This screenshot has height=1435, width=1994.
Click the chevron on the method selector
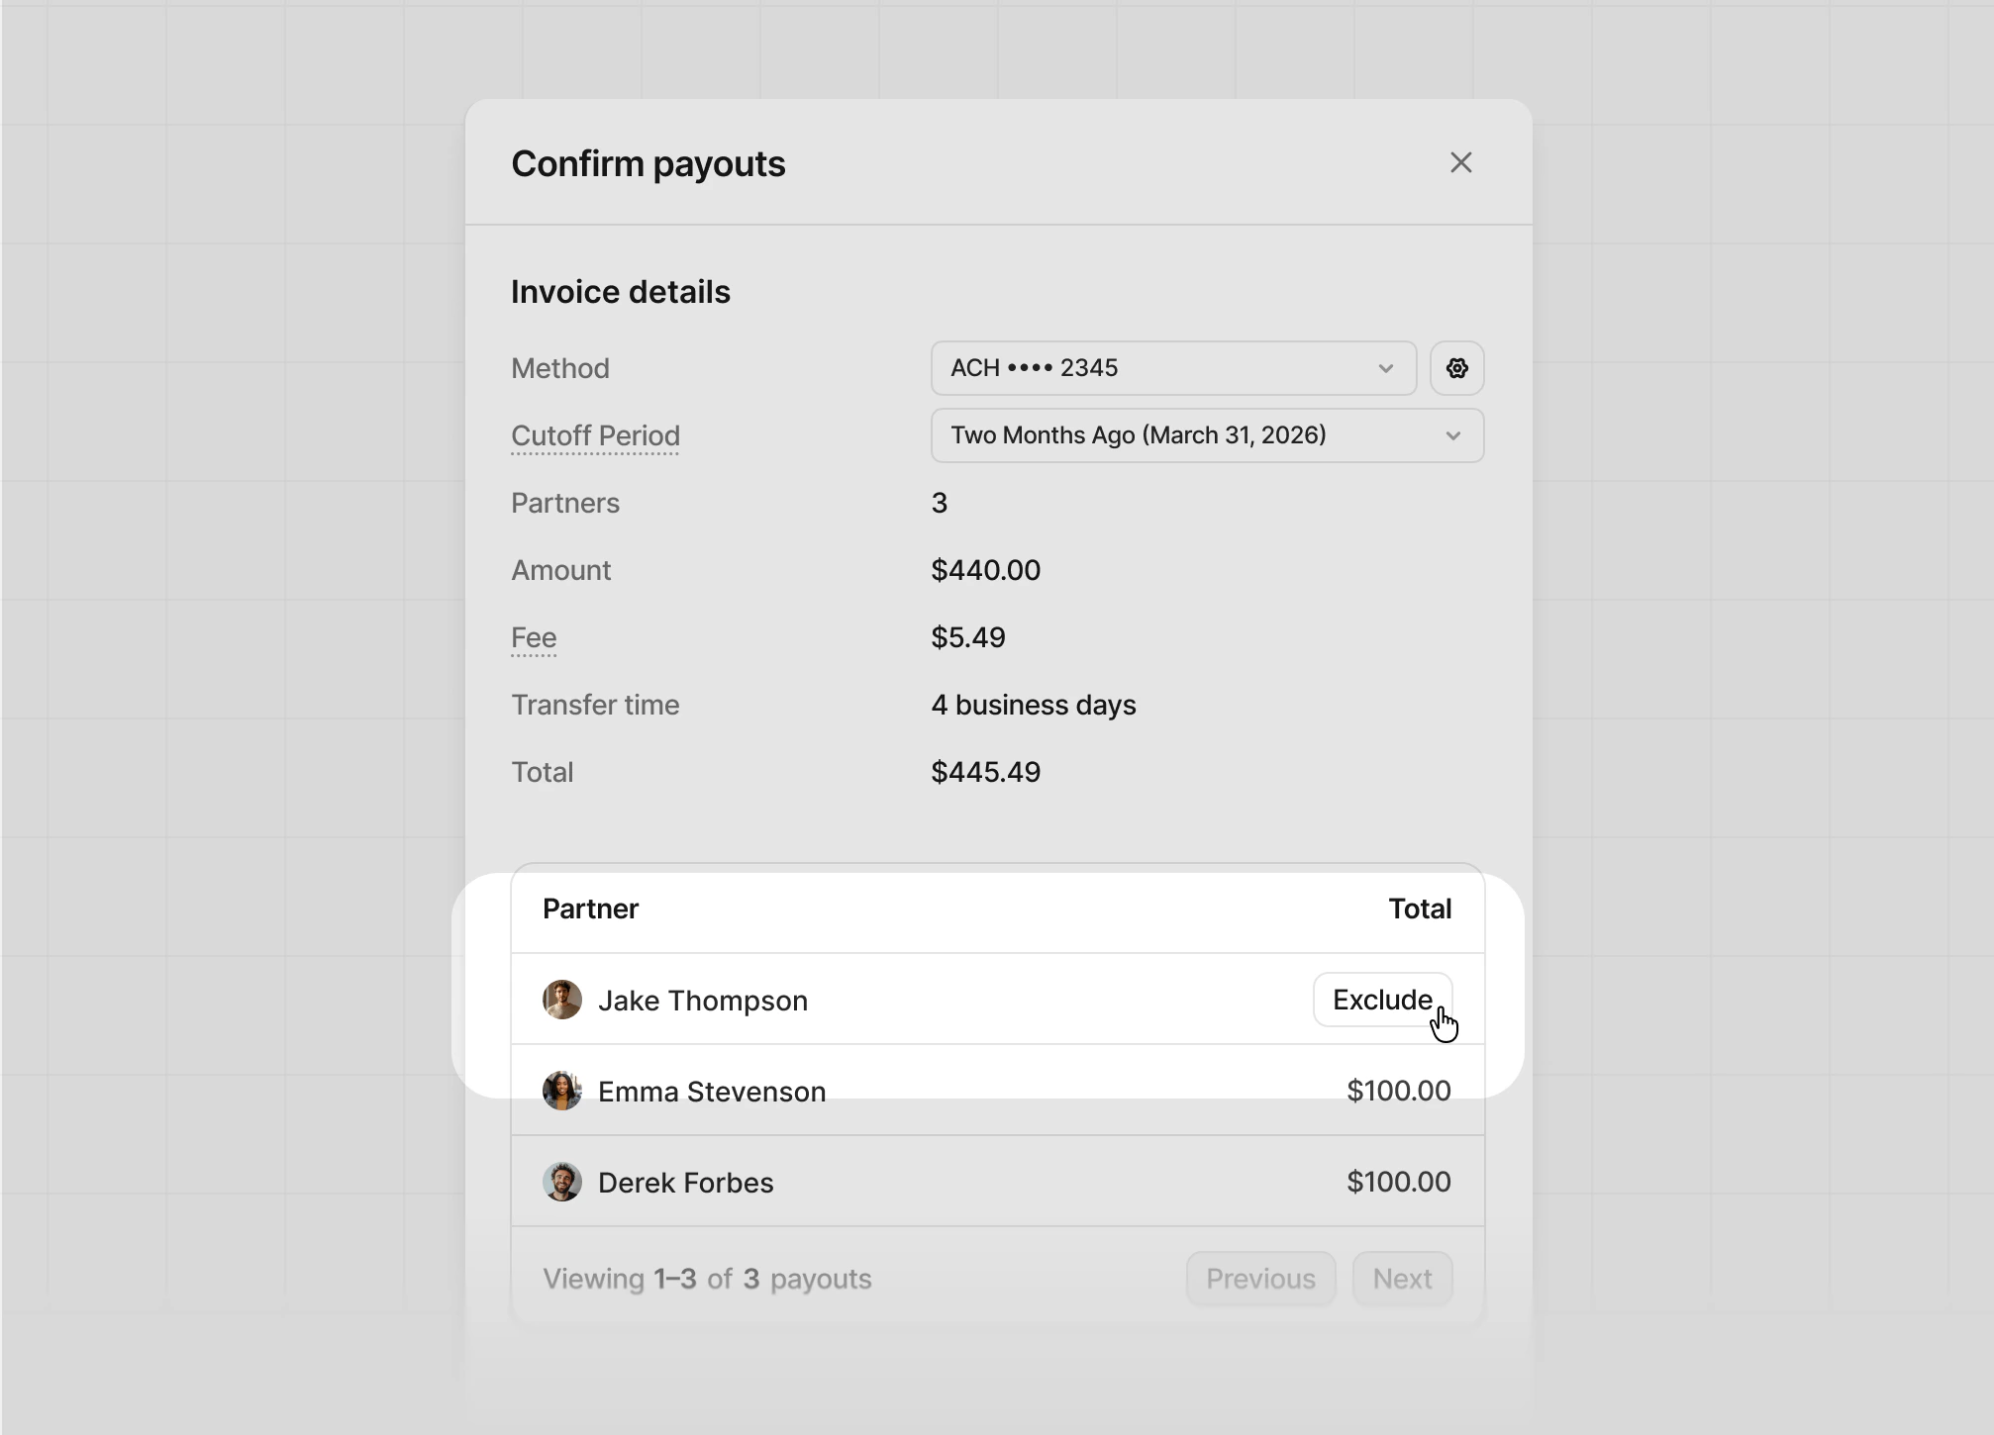coord(1385,367)
